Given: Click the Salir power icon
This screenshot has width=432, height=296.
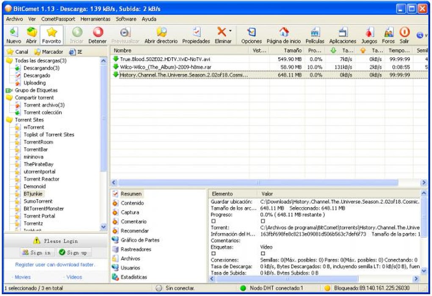Looking at the screenshot, I should (404, 33).
